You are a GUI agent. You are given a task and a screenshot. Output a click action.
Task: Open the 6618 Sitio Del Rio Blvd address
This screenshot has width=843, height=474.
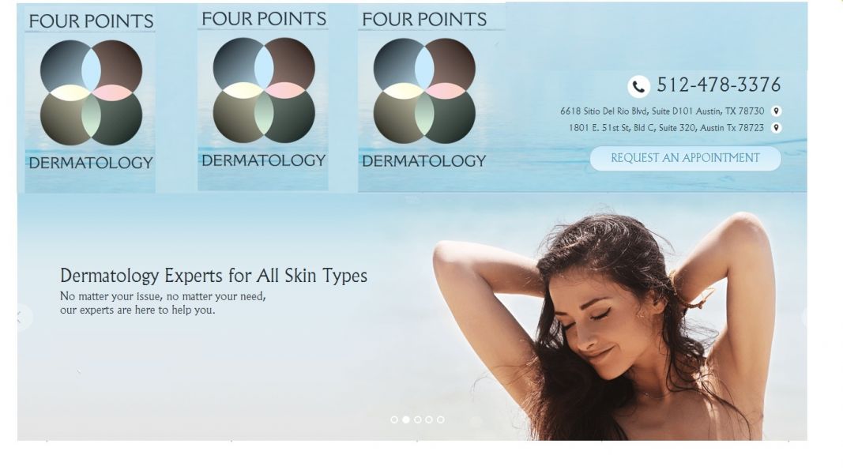662,111
